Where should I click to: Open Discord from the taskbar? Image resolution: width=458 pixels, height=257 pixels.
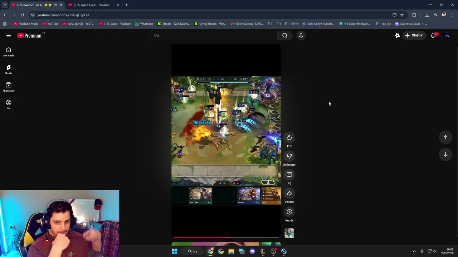tap(252, 251)
